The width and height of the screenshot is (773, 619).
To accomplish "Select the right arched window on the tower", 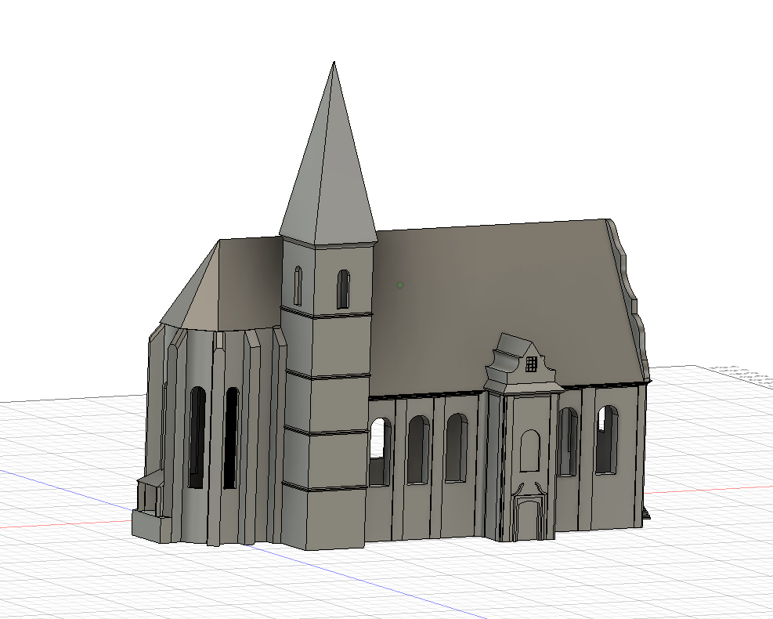I will point(343,289).
